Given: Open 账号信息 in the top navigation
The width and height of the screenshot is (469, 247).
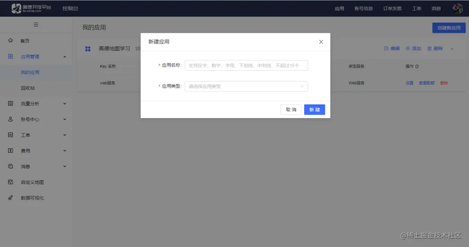Looking at the screenshot, I should tap(363, 8).
